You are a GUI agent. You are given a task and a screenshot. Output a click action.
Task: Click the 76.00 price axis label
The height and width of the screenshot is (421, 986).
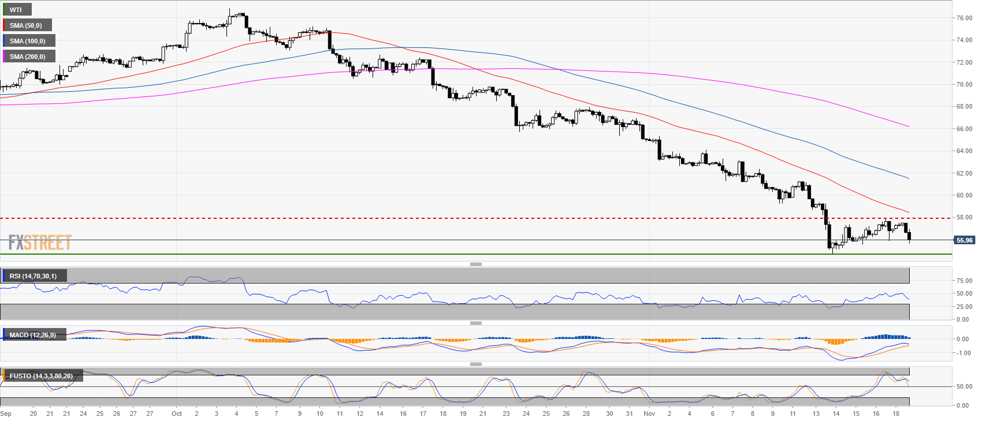pos(963,18)
